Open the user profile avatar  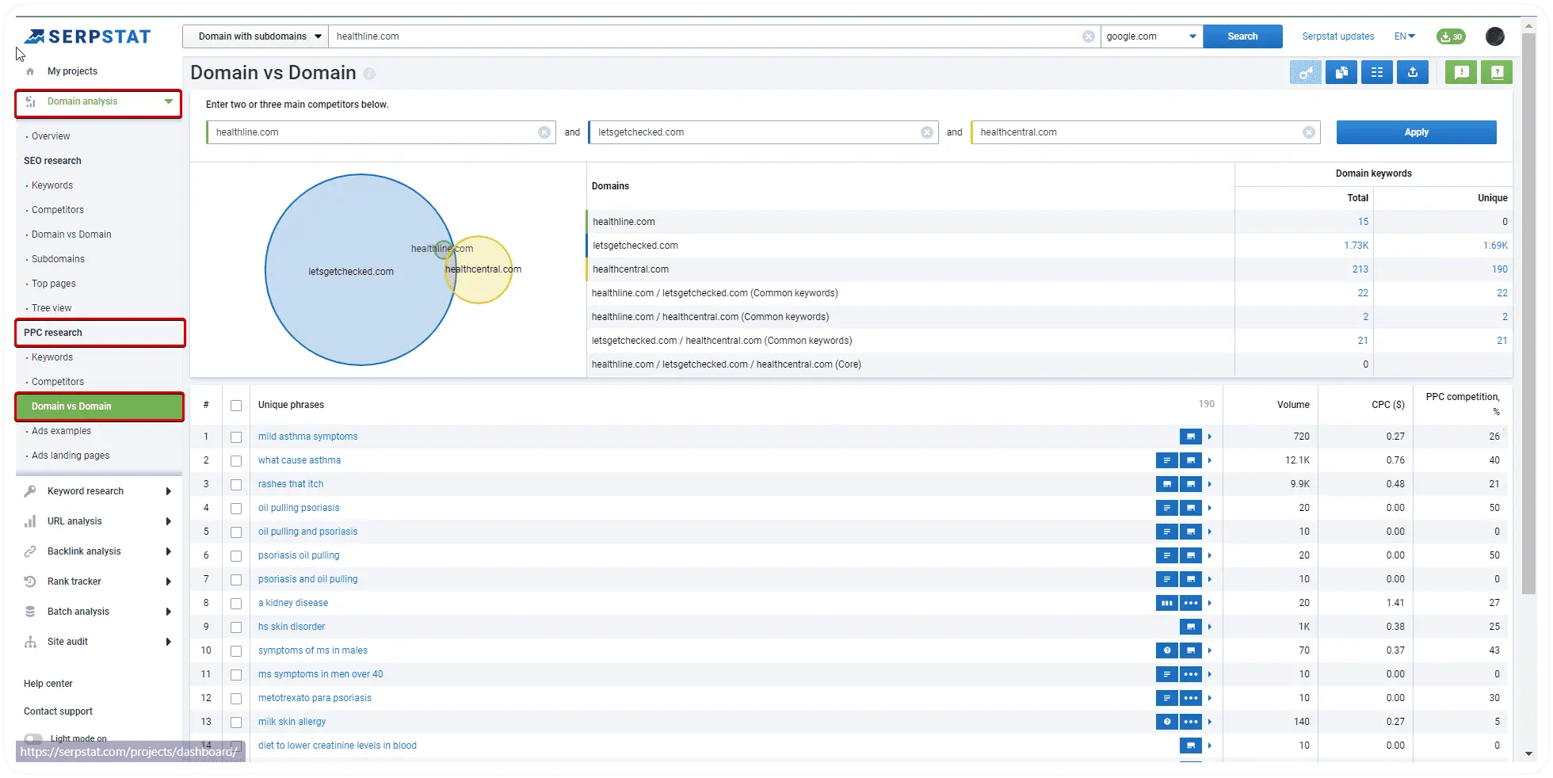(1495, 36)
